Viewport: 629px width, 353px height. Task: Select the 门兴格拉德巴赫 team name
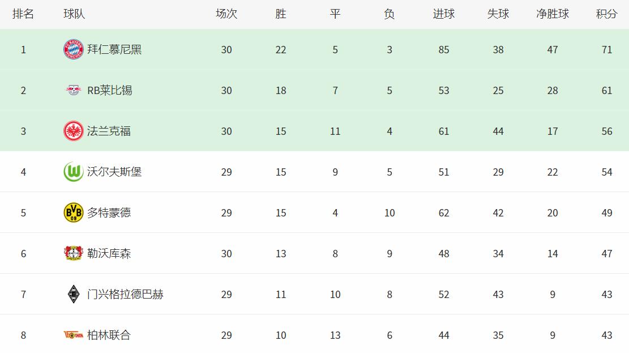click(125, 294)
